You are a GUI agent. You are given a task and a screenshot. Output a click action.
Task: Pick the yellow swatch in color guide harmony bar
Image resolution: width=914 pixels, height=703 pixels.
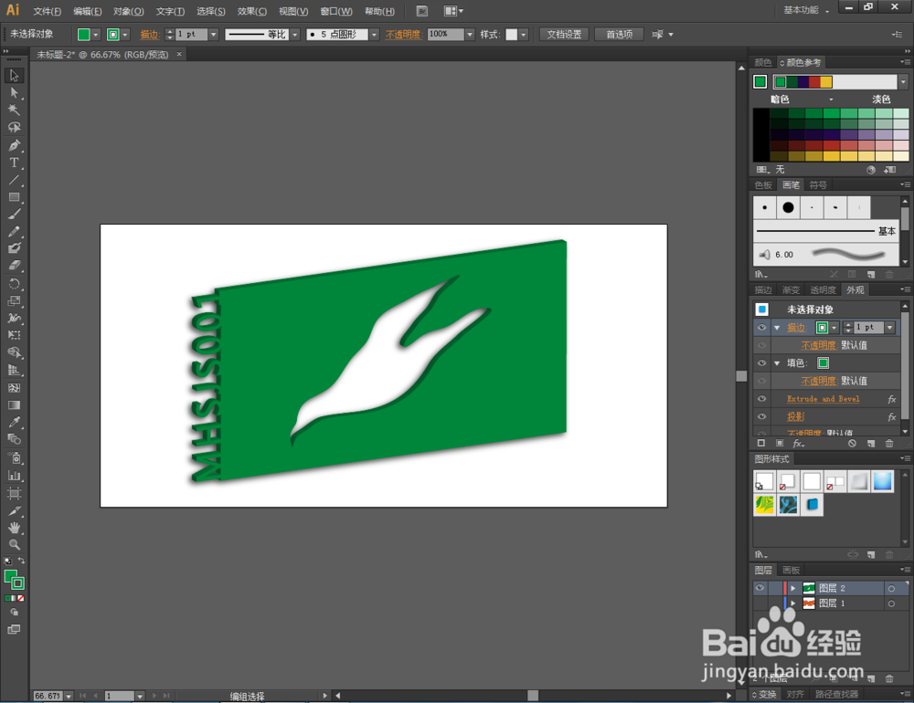click(x=826, y=82)
